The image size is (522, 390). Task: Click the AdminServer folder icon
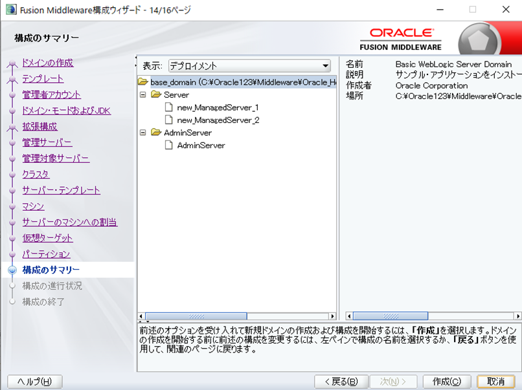tap(155, 133)
